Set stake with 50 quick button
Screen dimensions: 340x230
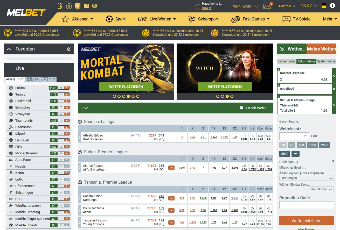(x=292, y=145)
